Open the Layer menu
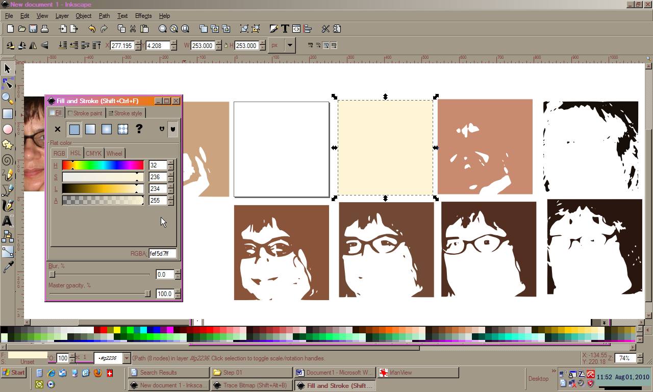The width and height of the screenshot is (653, 392). (62, 16)
